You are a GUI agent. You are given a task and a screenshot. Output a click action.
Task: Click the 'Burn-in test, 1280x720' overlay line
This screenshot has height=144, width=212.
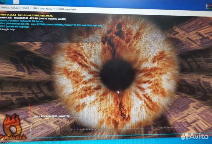tap(26, 15)
